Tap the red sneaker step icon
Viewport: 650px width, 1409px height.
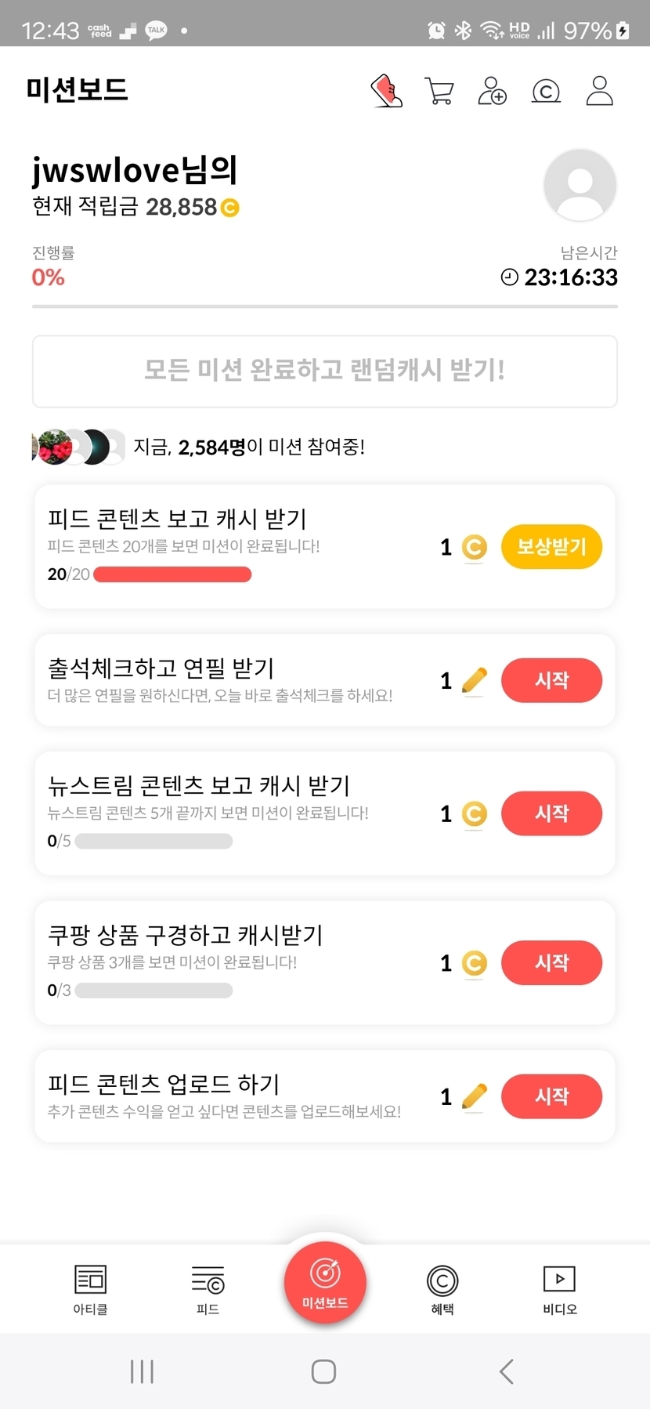coord(386,91)
